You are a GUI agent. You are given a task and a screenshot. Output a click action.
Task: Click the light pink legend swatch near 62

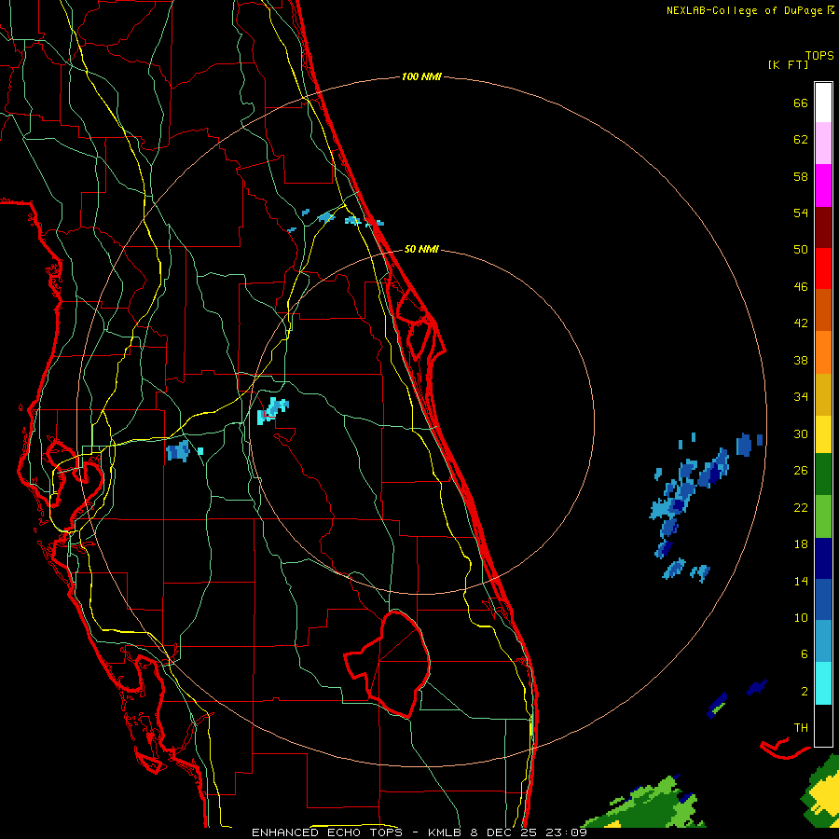pos(823,144)
